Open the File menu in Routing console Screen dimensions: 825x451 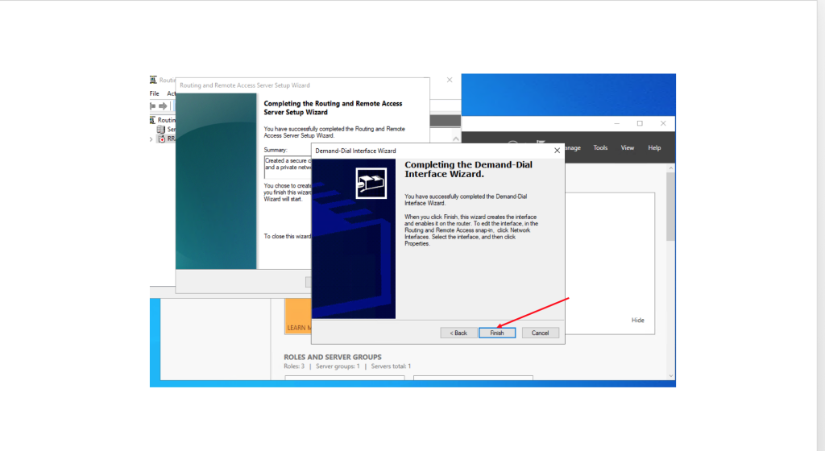pyautogui.click(x=154, y=93)
